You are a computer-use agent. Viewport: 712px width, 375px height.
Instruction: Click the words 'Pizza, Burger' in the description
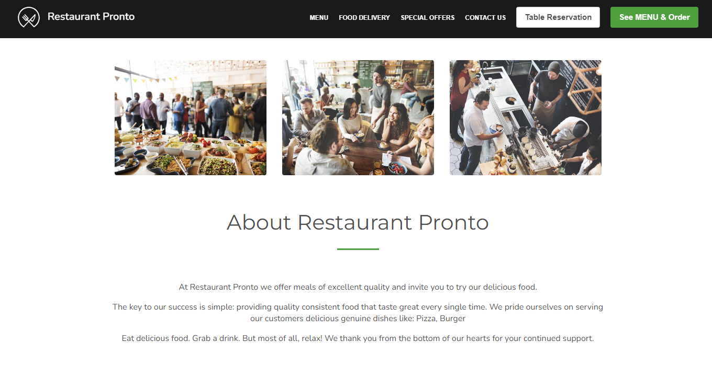(441, 318)
